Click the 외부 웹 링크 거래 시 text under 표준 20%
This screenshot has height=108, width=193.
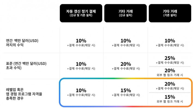click(170, 75)
